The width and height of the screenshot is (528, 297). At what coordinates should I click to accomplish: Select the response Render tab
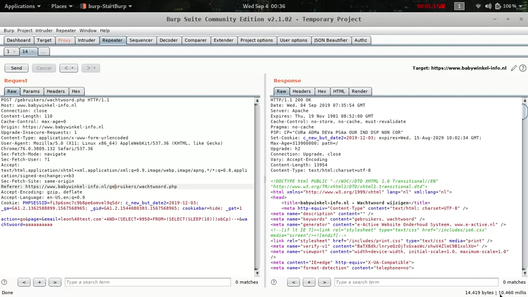(x=359, y=91)
